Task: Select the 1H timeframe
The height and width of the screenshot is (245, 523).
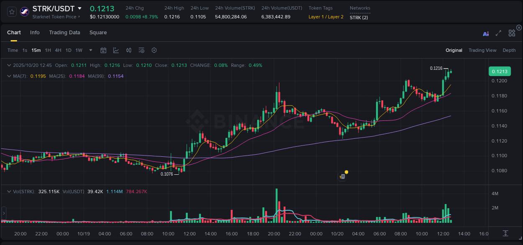Action: click(48, 50)
